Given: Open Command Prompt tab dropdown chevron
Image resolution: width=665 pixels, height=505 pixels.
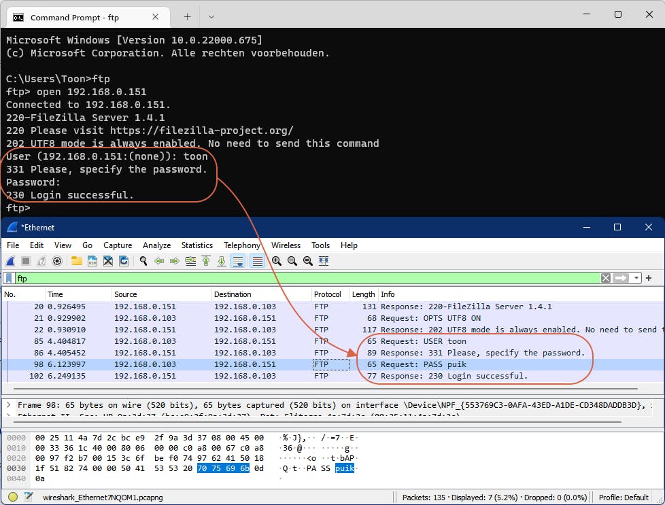Looking at the screenshot, I should click(x=211, y=16).
